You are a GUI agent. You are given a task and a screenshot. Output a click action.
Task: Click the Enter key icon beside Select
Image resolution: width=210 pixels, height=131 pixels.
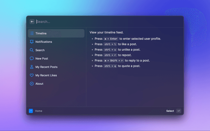click(178, 111)
